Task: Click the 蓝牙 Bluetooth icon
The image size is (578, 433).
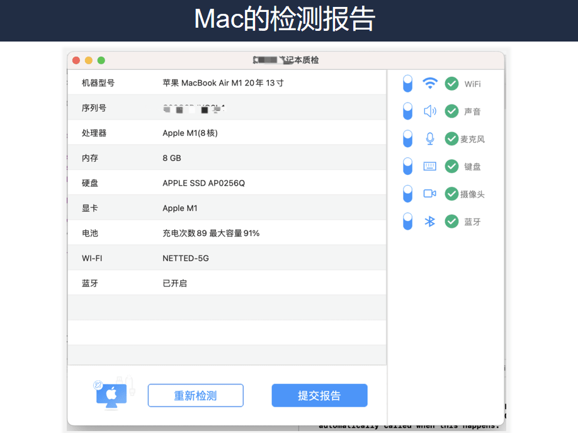Action: coord(429,222)
